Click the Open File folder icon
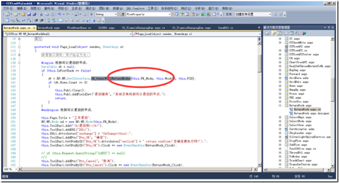Viewport: 339px width, 183px height. point(24,14)
